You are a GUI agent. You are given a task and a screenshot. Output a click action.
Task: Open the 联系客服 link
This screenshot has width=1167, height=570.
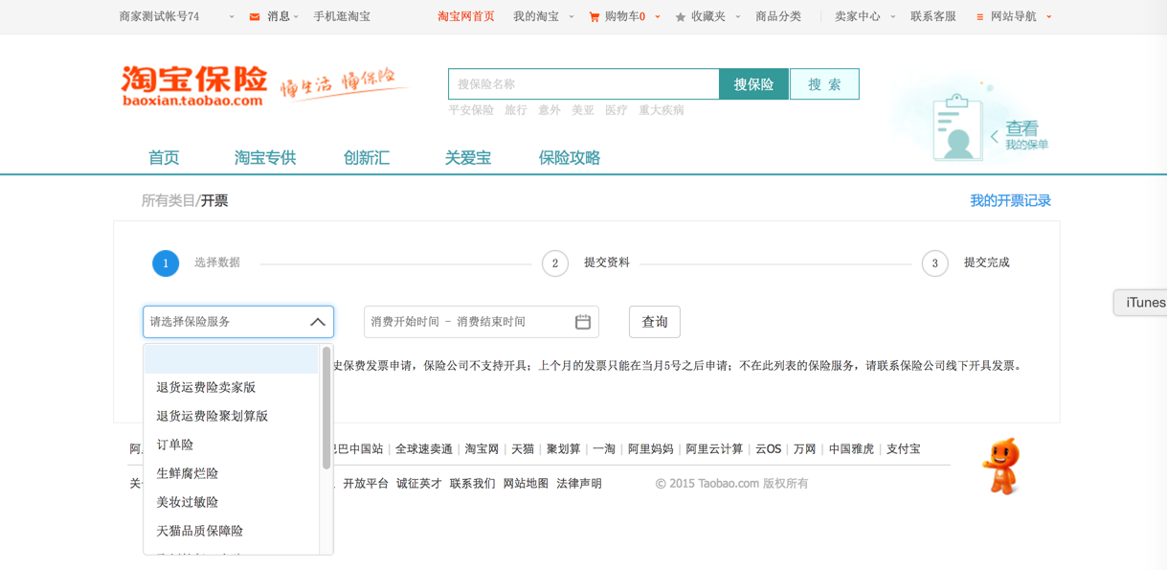click(933, 16)
